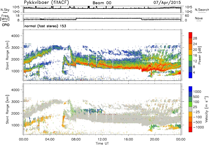The height and width of the screenshot is (145, 209).
Task: Click the '12:00' time axis tick label
Action: pos(102,140)
